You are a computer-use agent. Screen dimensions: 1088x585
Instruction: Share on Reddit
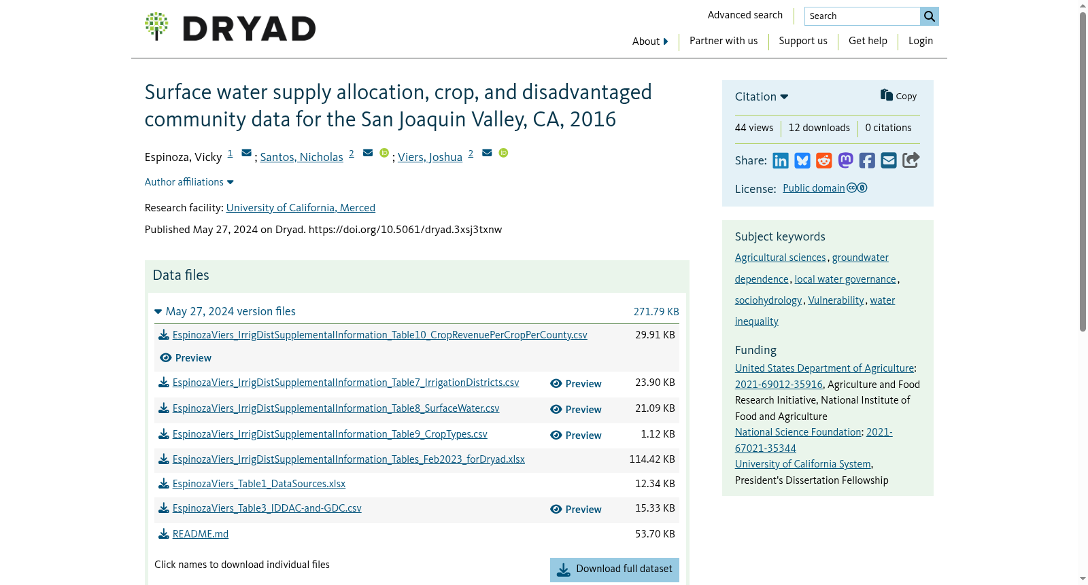click(x=824, y=160)
